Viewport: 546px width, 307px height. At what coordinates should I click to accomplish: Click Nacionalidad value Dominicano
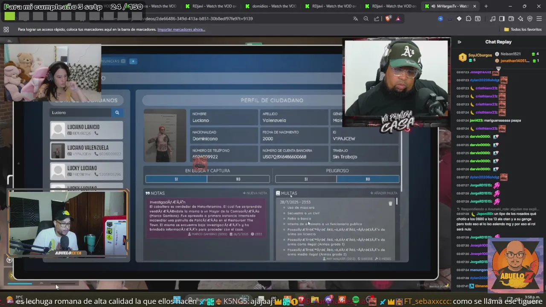coord(205,139)
